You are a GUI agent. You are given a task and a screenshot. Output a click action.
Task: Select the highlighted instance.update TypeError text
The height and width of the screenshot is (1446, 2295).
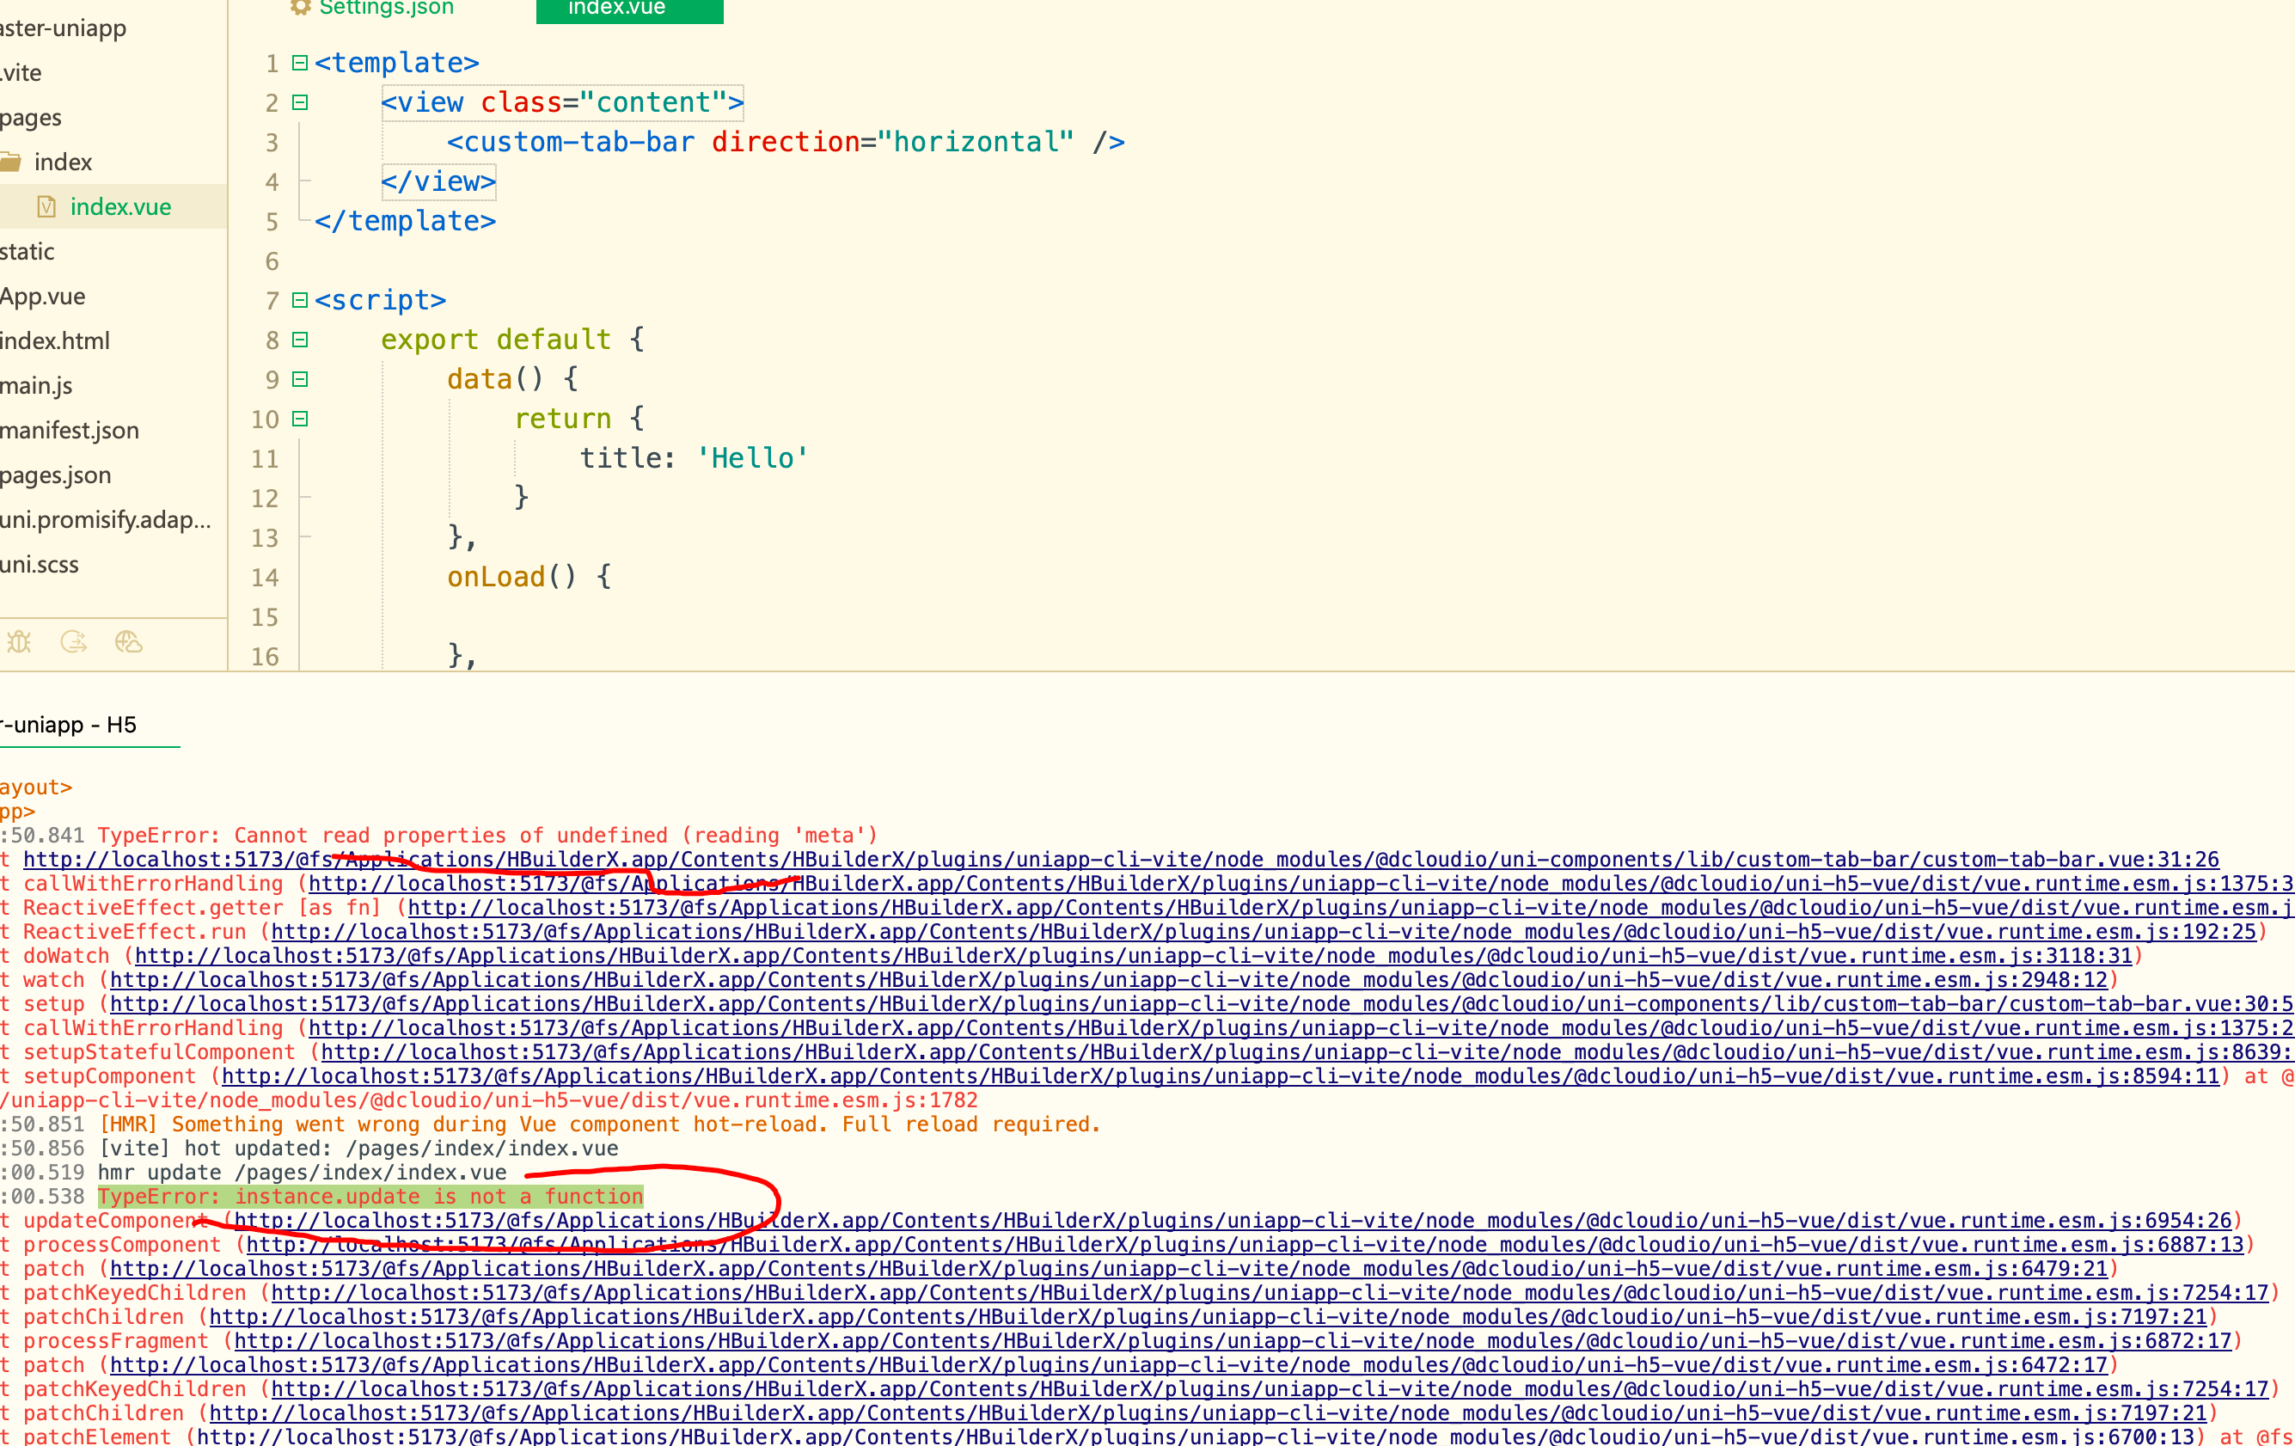370,1197
